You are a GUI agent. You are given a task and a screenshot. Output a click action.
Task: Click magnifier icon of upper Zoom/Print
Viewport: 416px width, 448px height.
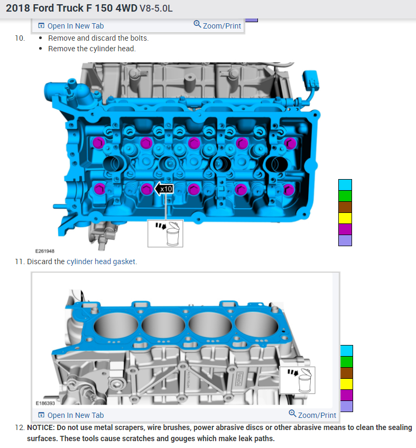pos(197,24)
